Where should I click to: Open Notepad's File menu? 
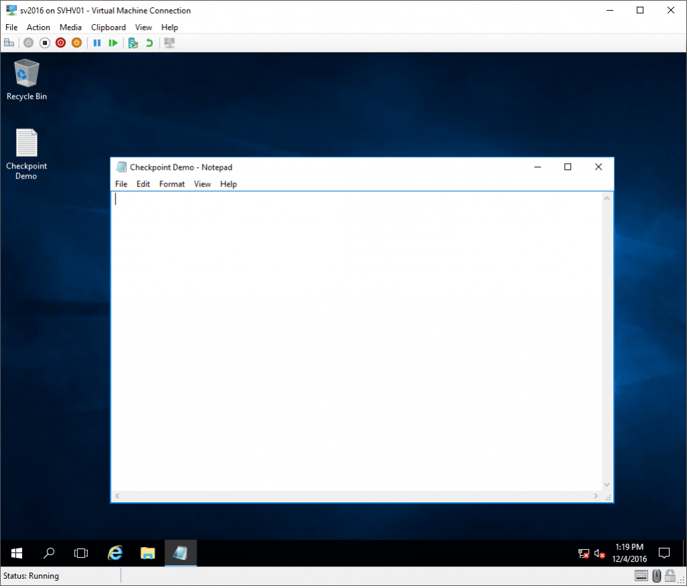tap(121, 184)
